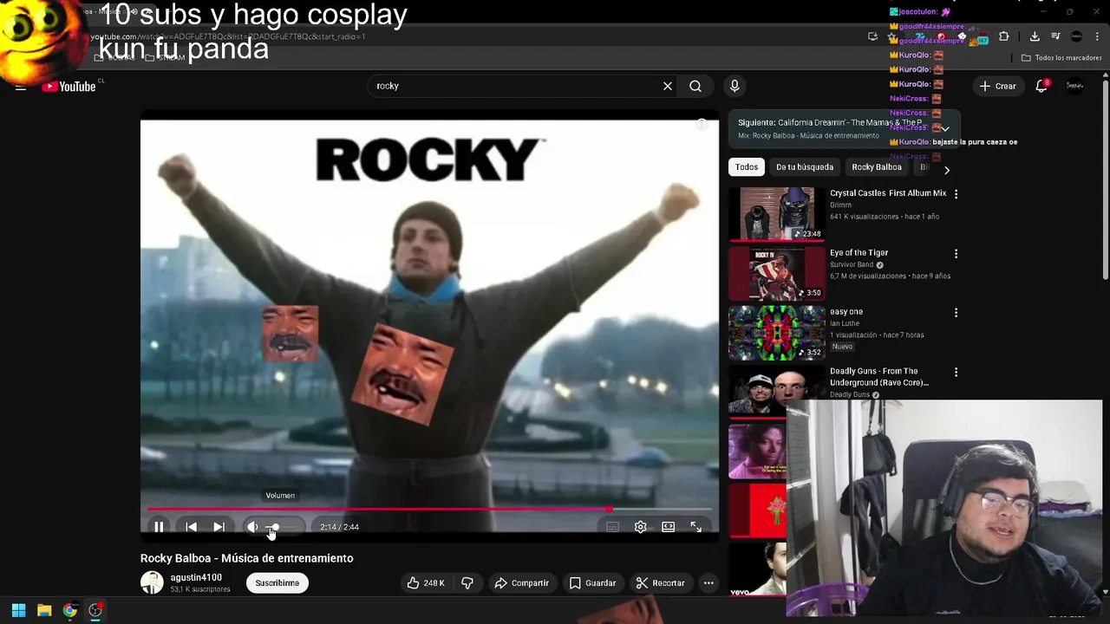Open Crystal Castles First Album Mix thumbnail

pos(776,214)
